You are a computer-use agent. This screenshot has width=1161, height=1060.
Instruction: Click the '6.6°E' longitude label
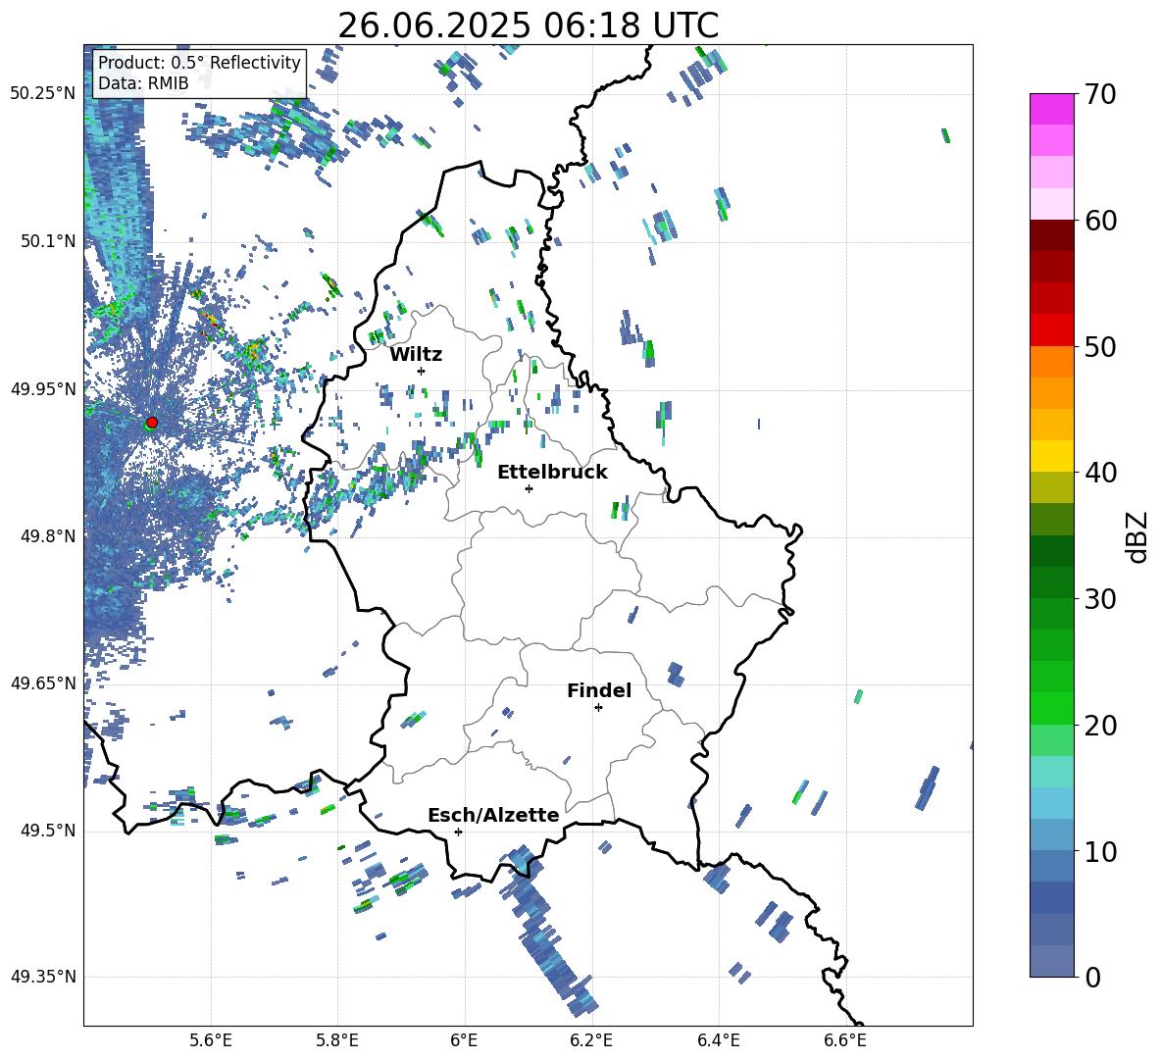(845, 1040)
